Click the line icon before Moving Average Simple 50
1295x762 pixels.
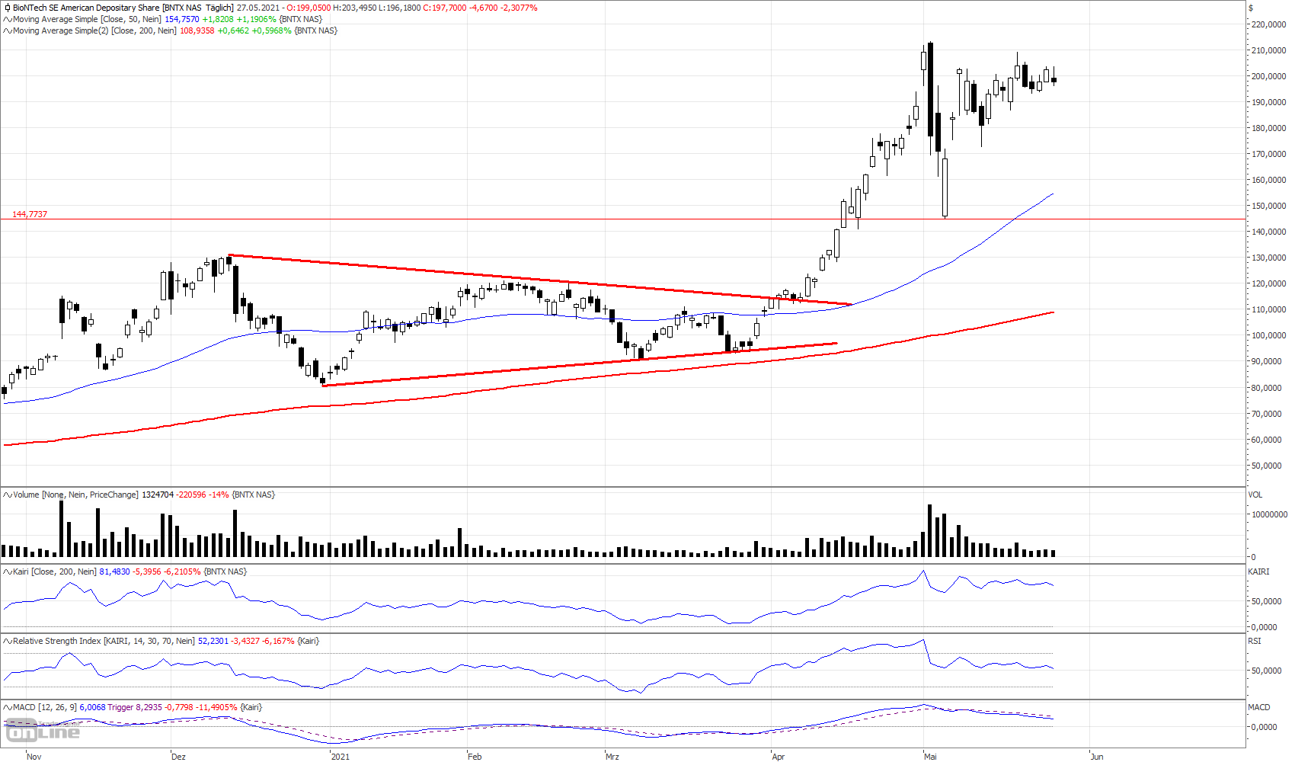pos(7,19)
